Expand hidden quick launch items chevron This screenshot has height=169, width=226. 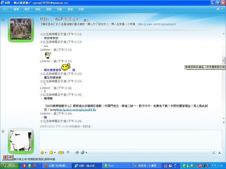click(40, 165)
